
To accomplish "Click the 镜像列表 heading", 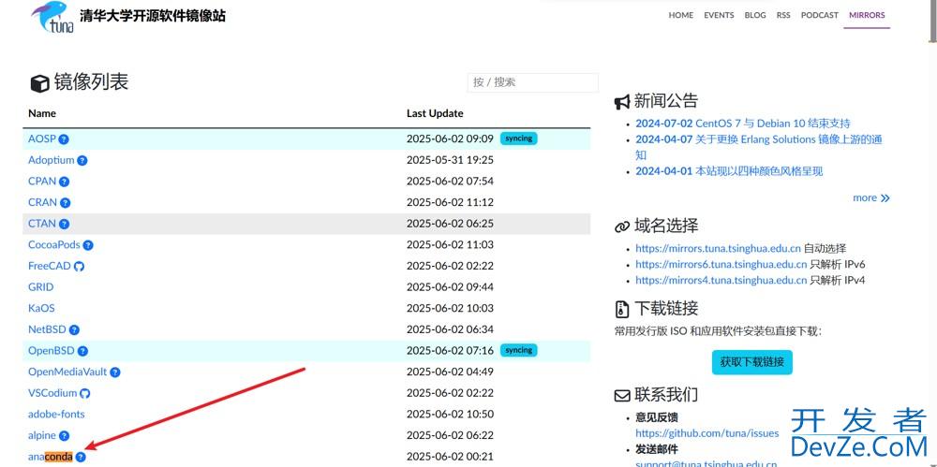I will (x=91, y=82).
